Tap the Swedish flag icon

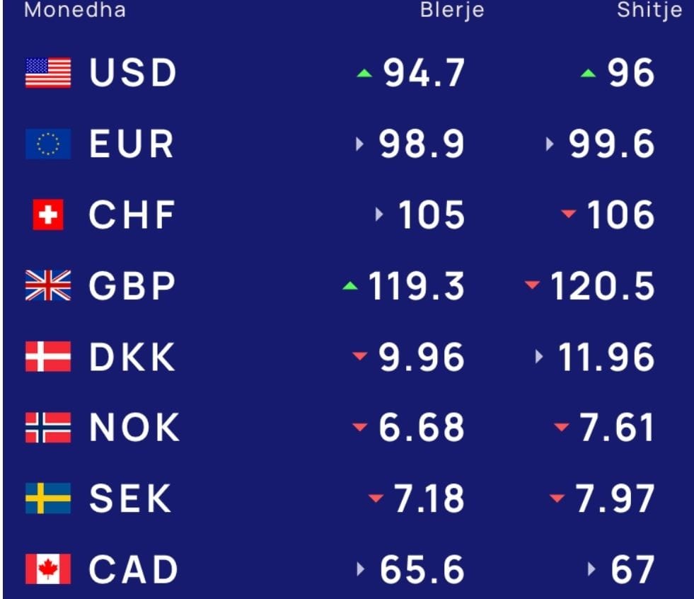click(48, 498)
